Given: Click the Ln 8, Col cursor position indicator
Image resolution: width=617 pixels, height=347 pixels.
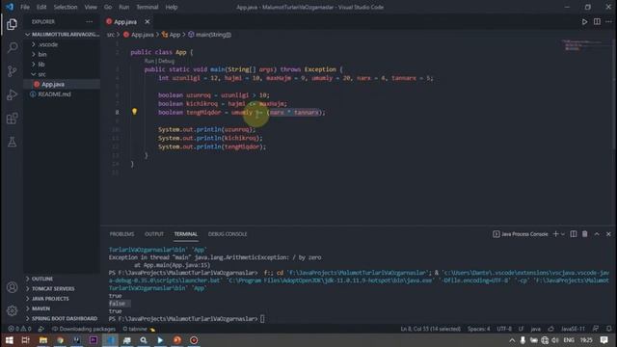Looking at the screenshot, I should pos(431,329).
